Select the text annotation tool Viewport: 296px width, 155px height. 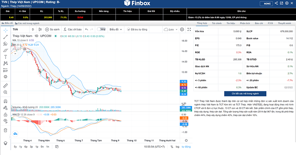(x=6, y=57)
